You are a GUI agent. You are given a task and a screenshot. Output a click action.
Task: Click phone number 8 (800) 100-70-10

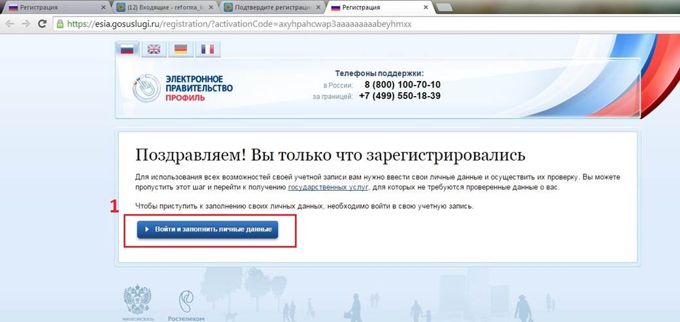tap(403, 84)
